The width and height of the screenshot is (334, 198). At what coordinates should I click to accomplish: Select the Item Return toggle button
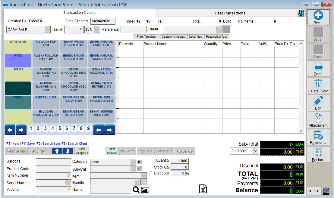click(112, 151)
